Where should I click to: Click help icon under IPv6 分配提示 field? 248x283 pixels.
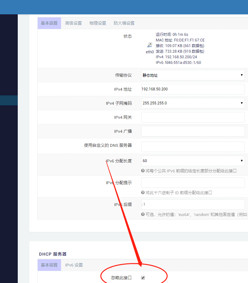pos(143,193)
